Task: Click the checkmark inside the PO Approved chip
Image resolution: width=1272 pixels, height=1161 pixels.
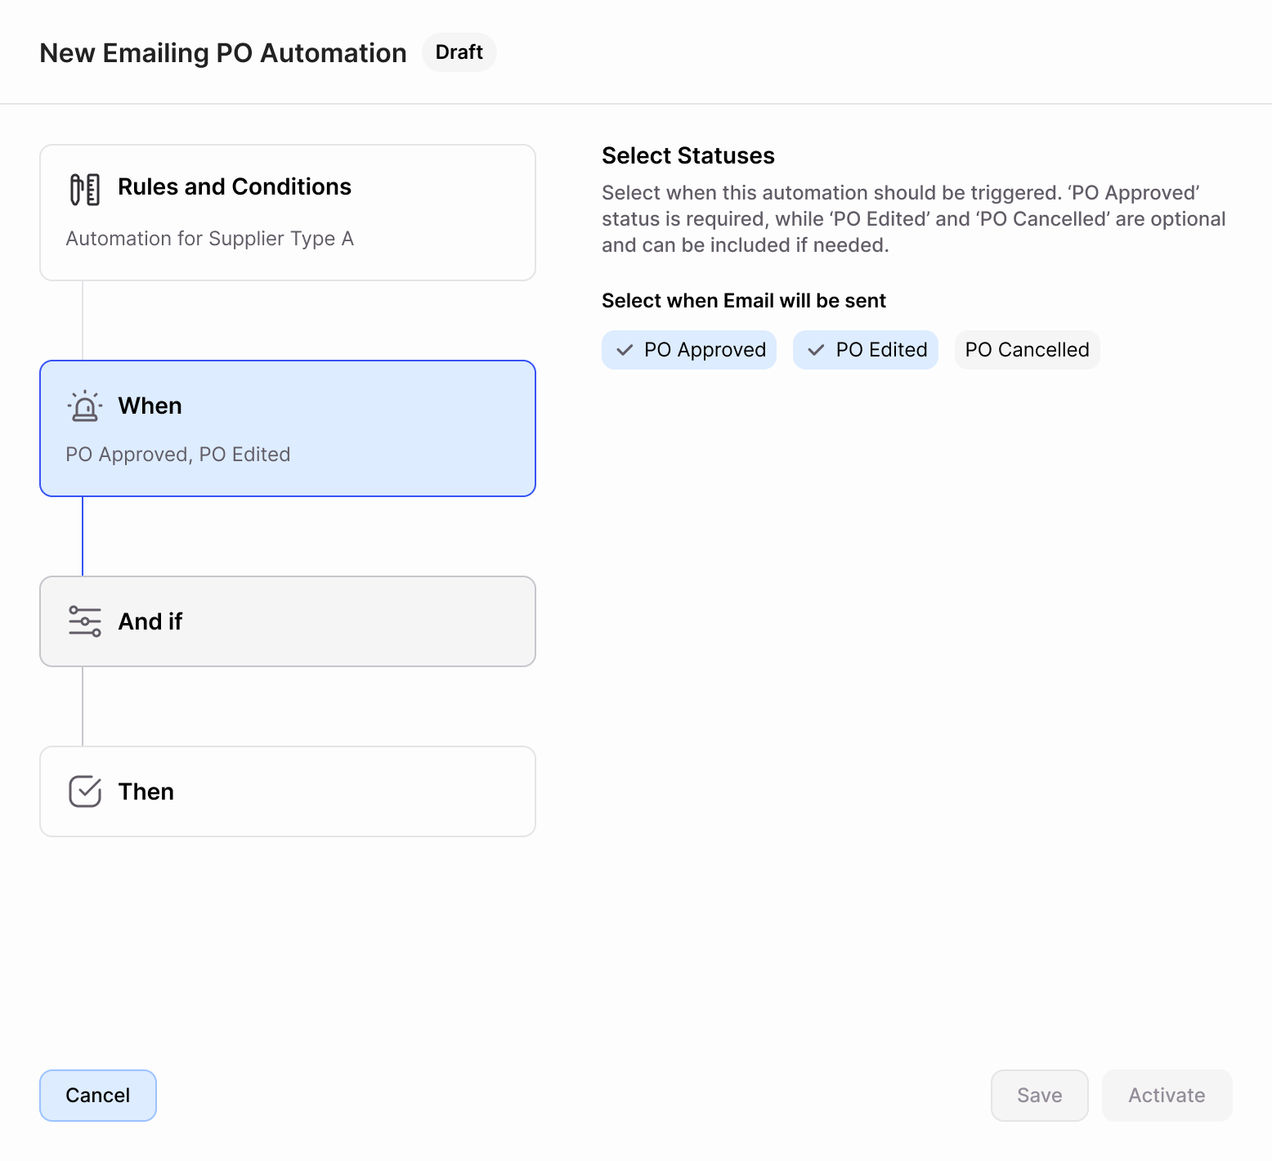Action: pyautogui.click(x=625, y=349)
